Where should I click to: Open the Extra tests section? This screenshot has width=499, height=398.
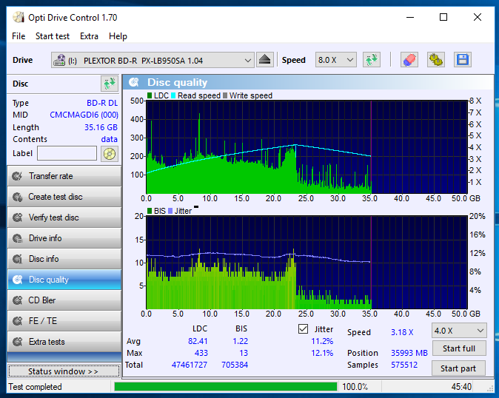[x=64, y=342]
